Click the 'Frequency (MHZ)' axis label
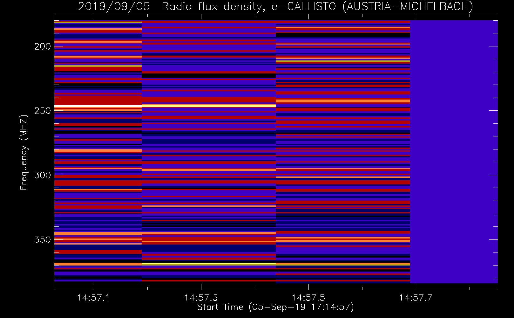Image resolution: width=514 pixels, height=318 pixels. [x=24, y=152]
